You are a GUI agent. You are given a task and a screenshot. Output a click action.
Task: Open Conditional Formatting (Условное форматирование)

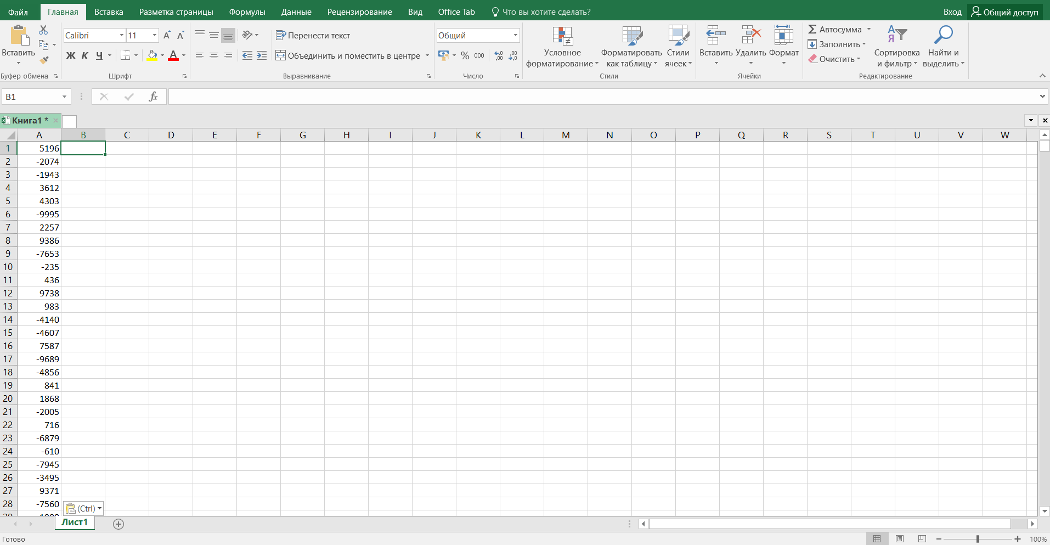pyautogui.click(x=562, y=47)
